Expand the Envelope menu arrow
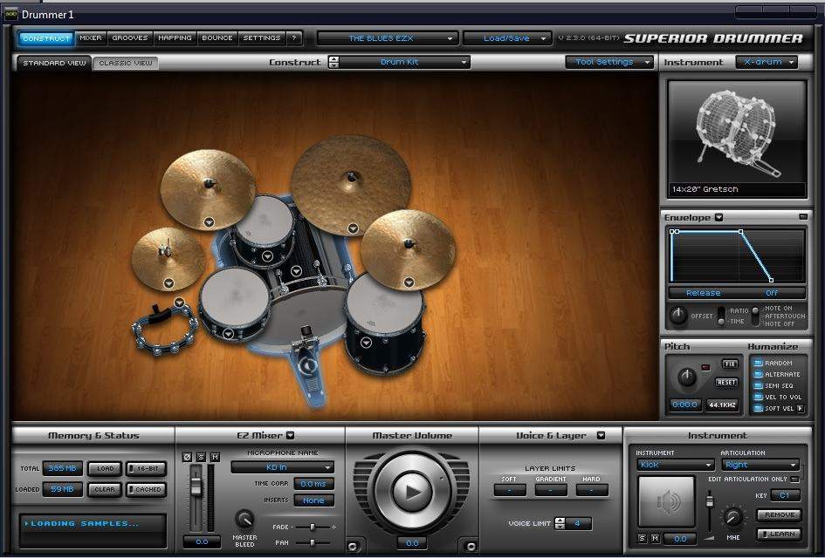Screen dimensions: 825x558 point(718,217)
